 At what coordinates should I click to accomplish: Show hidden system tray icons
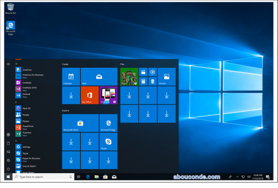[237, 177]
